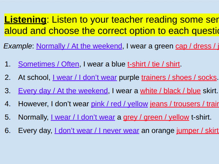Click the italic 'Example' label
Screen dimensions: 219x164
[x=18, y=46]
